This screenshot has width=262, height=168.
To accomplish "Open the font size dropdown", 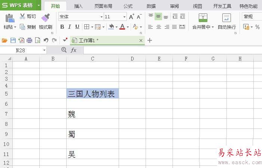I will click(125, 17).
